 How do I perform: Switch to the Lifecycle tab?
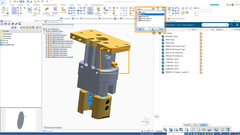click(x=187, y=125)
